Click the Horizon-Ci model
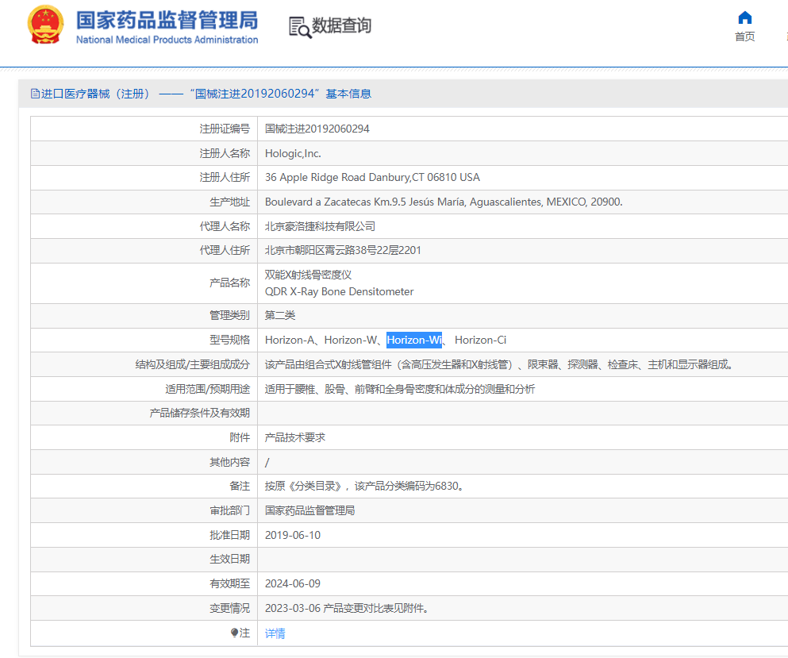The width and height of the screenshot is (788, 658). tap(480, 340)
